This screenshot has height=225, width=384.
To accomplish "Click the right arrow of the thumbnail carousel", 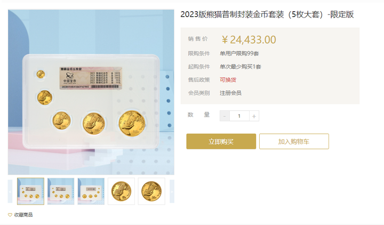I will (x=172, y=191).
